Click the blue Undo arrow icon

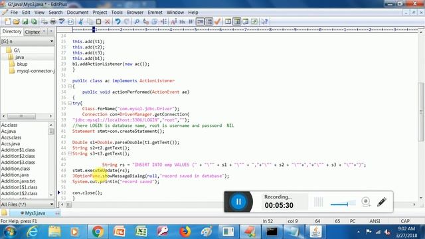point(118,21)
